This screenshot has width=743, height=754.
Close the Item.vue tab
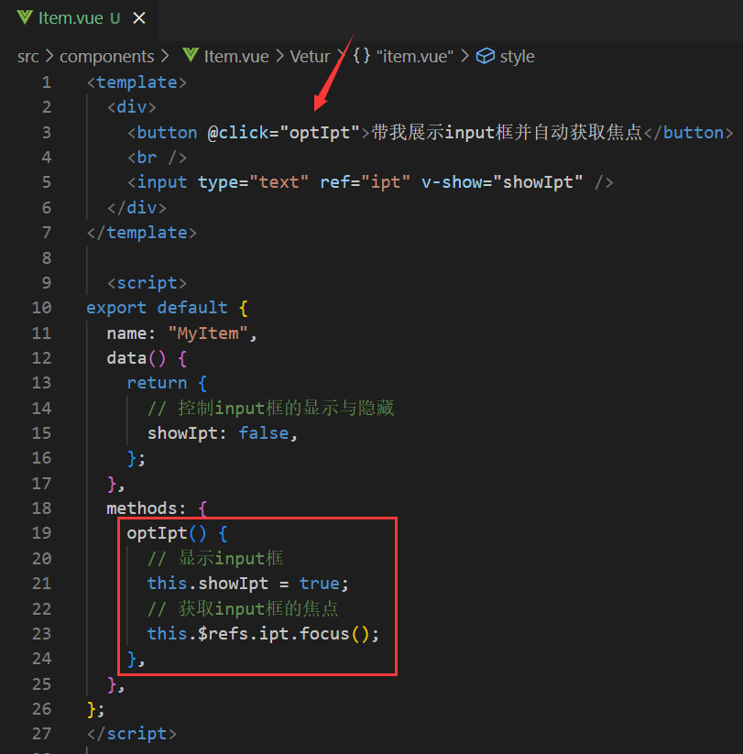coord(139,18)
